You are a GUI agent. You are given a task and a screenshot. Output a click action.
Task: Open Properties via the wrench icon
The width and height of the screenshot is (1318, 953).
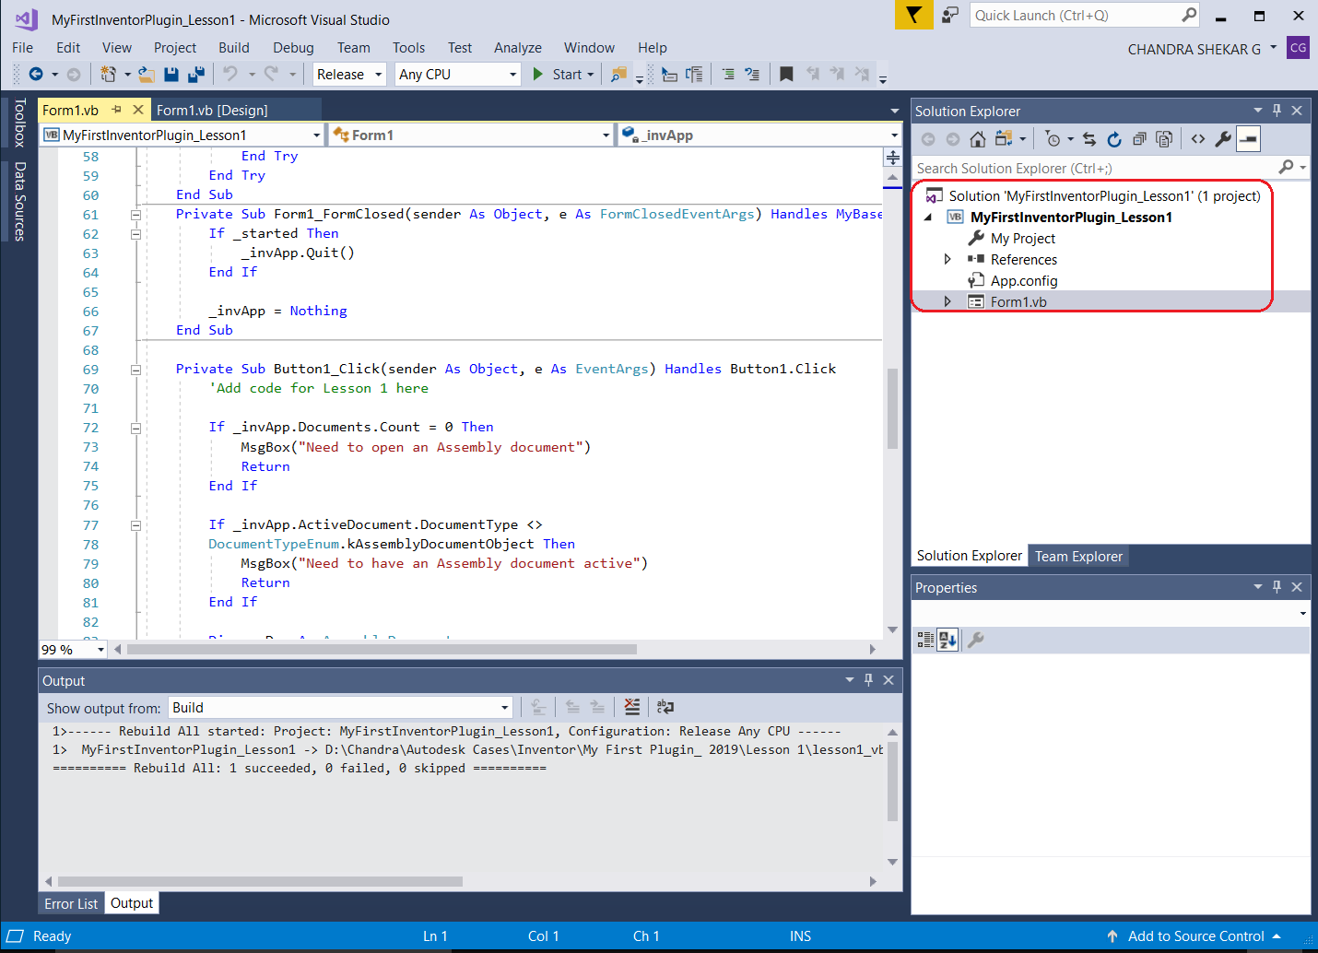(1223, 139)
